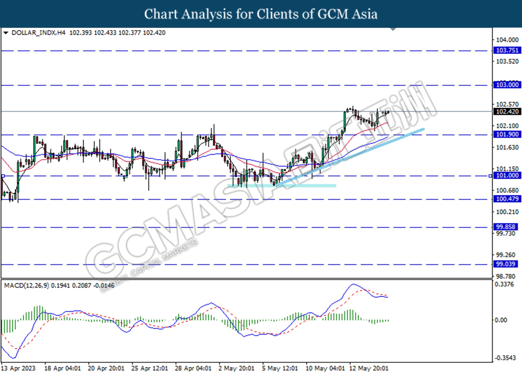522x373 pixels.
Task: Select the light blue rising trendline
Action: (x=350, y=158)
